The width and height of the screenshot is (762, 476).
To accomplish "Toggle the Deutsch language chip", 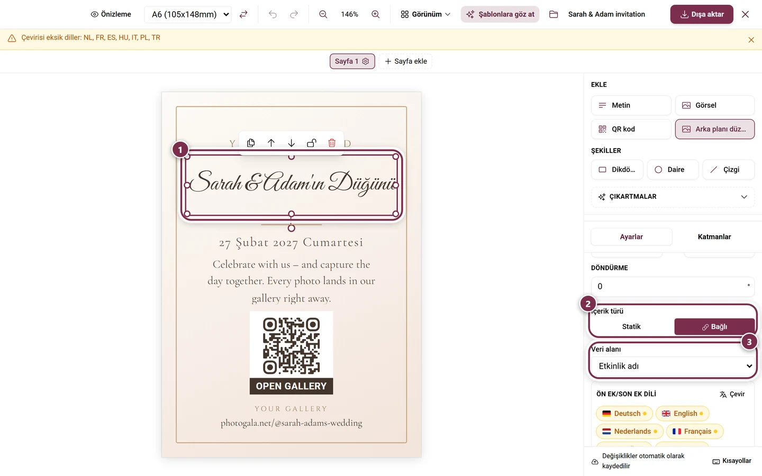I will coord(624,414).
